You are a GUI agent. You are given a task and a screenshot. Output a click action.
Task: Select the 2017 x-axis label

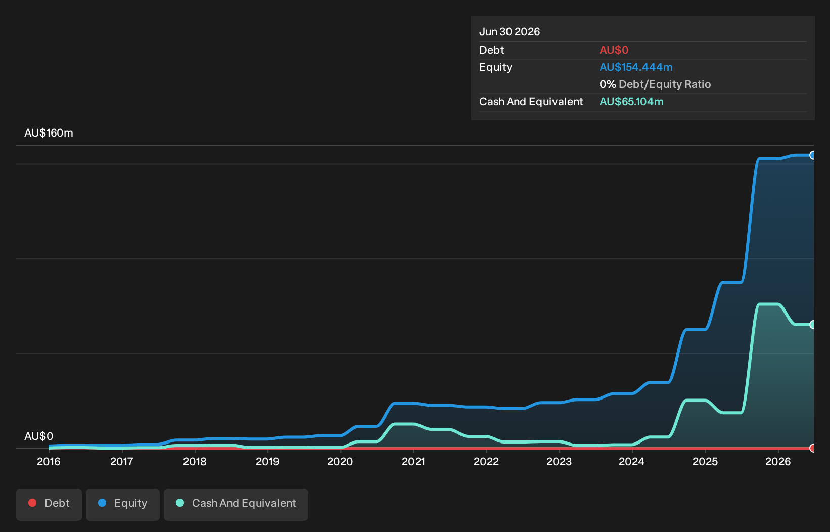122,461
